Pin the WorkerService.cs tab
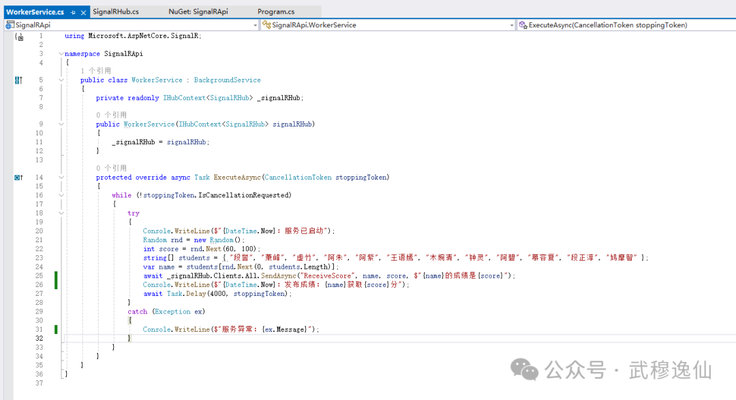The width and height of the screenshot is (736, 400). click(x=73, y=13)
